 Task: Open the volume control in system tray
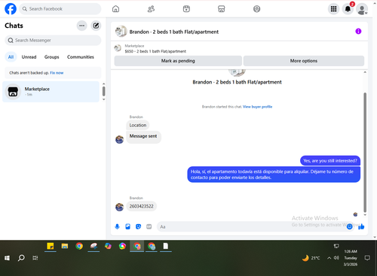[336, 258]
